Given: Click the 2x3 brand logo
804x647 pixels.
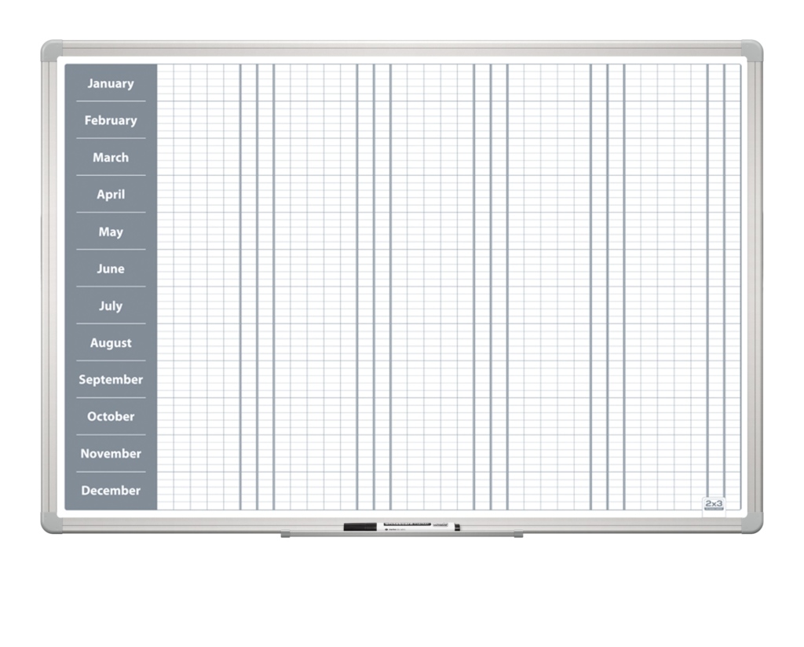Looking at the screenshot, I should coord(714,504).
